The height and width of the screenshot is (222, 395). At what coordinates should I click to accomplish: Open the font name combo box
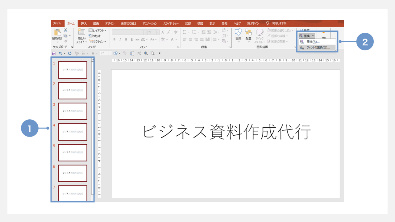click(129, 32)
